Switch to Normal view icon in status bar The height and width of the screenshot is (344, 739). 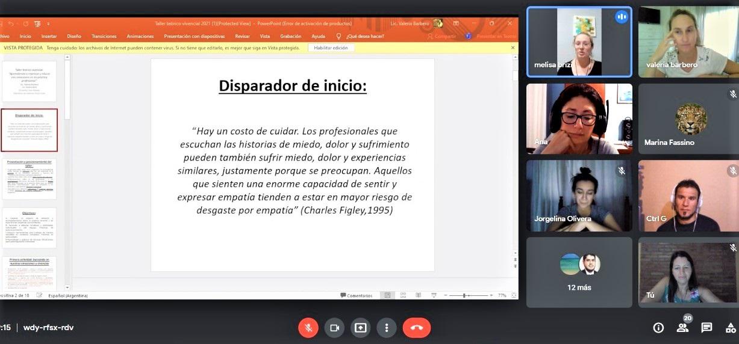pyautogui.click(x=388, y=295)
